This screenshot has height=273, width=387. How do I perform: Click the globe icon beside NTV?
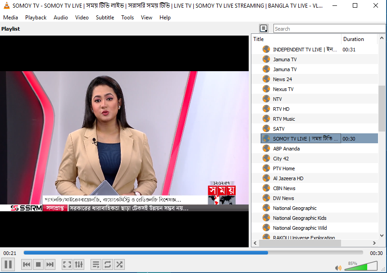point(266,99)
